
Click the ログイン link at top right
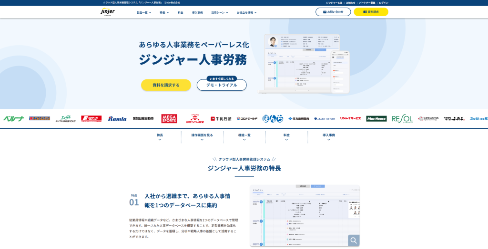383,3
